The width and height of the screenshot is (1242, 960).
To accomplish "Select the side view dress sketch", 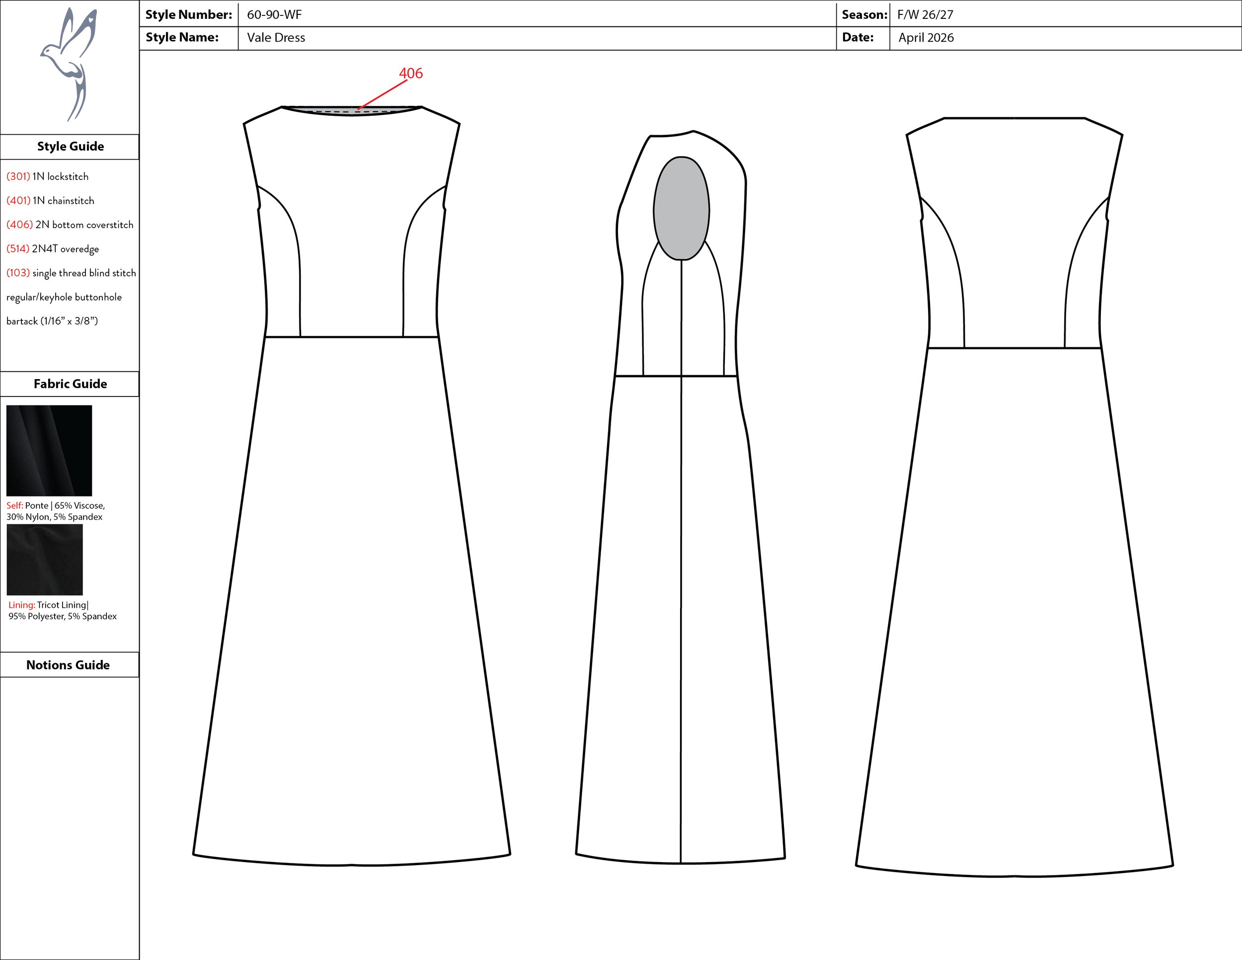I will coord(681,497).
